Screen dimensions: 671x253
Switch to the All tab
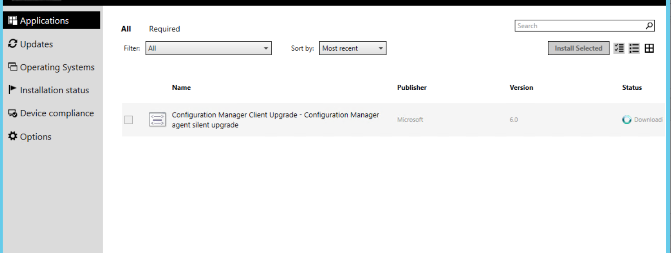tap(126, 29)
